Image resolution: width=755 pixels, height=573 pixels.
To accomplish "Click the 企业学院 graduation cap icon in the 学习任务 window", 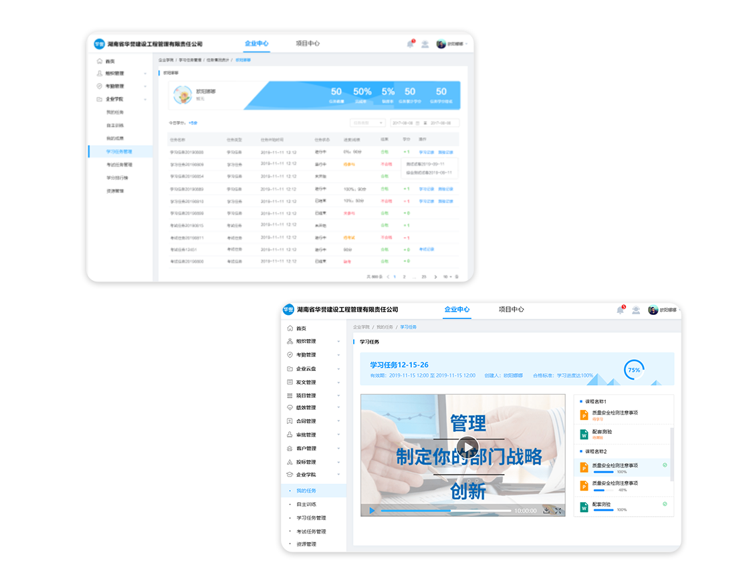I will (x=290, y=475).
